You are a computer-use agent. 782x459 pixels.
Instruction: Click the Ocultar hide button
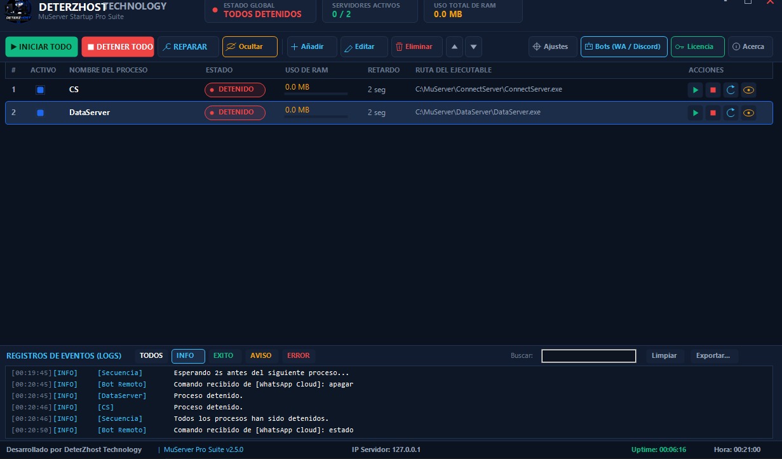[x=250, y=46]
